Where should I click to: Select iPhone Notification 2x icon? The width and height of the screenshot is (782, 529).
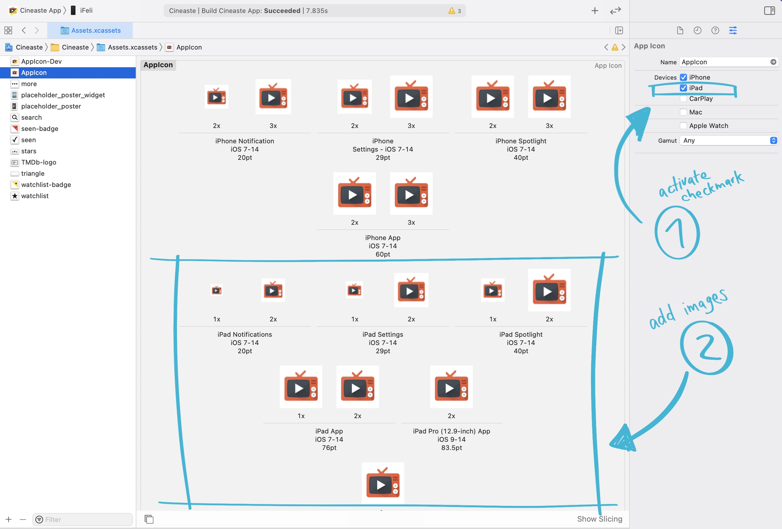point(216,97)
